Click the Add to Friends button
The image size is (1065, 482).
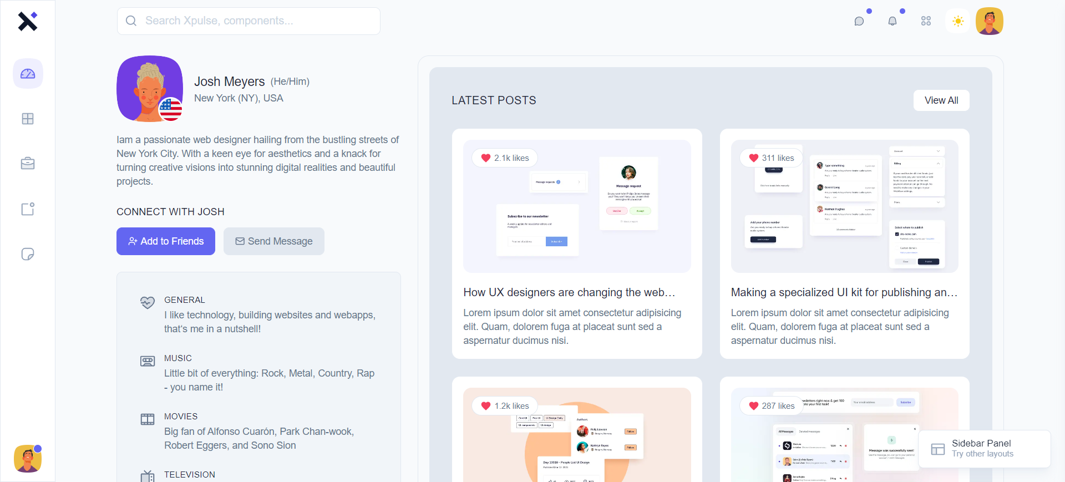click(x=166, y=241)
